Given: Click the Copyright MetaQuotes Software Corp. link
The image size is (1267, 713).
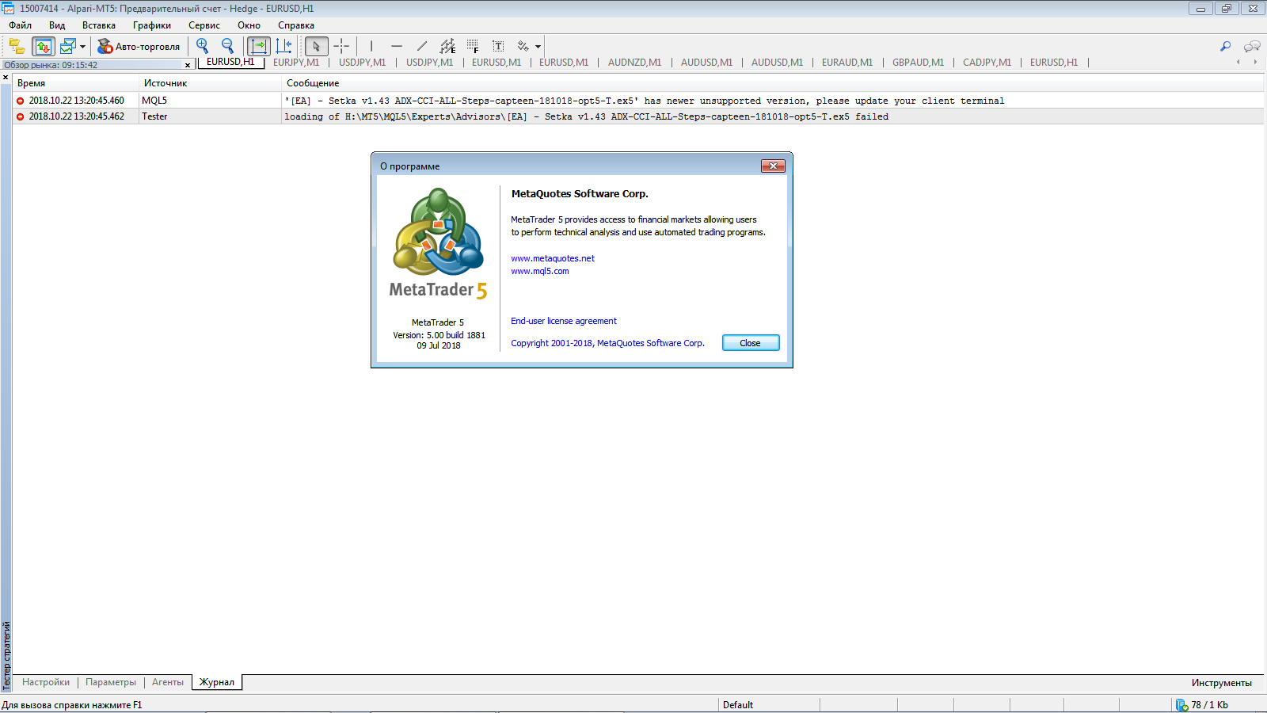Looking at the screenshot, I should (x=607, y=343).
